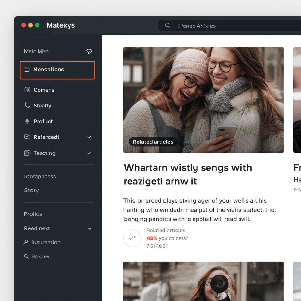Open the woman with camera thumbnail
The image size is (301, 301).
[x=203, y=281]
